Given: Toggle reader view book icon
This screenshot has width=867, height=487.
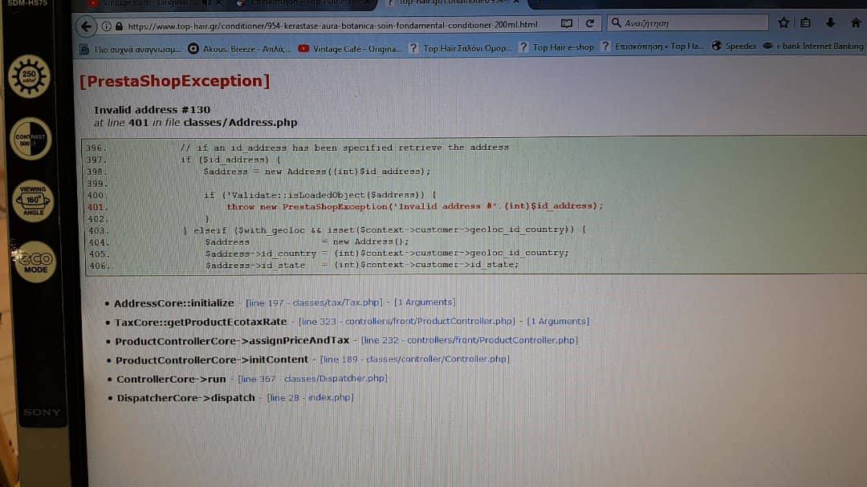Looking at the screenshot, I should pos(566,24).
